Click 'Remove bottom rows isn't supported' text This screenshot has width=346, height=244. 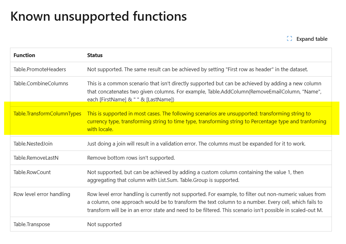pos(131,158)
